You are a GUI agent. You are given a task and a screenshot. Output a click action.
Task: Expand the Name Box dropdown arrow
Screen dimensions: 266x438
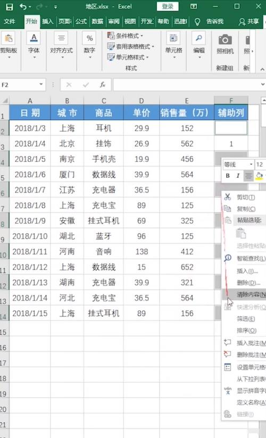[x=41, y=85]
